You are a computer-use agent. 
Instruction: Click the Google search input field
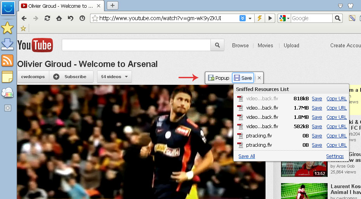click(x=312, y=18)
